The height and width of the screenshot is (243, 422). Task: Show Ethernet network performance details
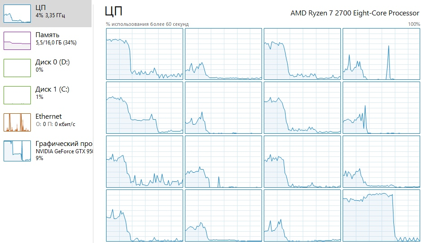tap(49, 117)
